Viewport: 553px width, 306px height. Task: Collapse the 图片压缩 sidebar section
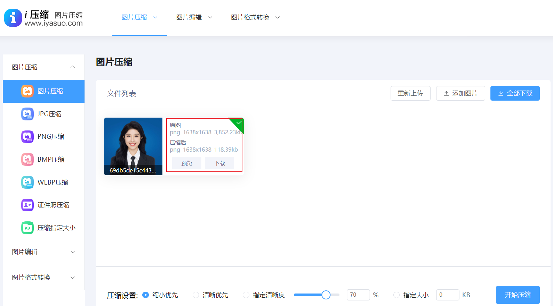(x=72, y=67)
